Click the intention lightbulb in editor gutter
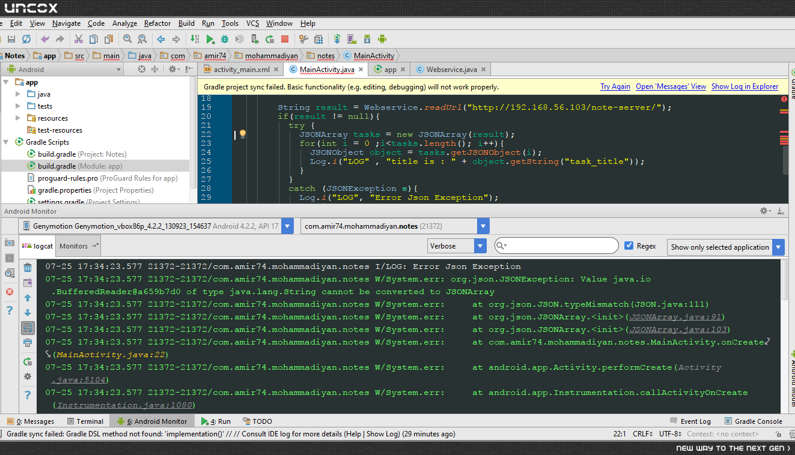795x455 pixels. pyautogui.click(x=243, y=134)
